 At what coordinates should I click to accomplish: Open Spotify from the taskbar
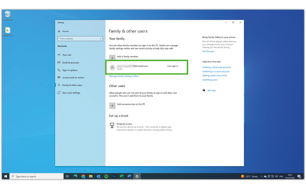[106, 176]
